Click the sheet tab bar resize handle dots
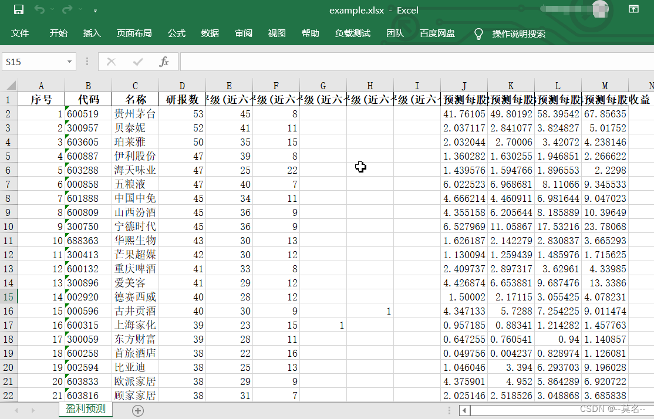Viewport: 654px width, 419px height. [449, 411]
